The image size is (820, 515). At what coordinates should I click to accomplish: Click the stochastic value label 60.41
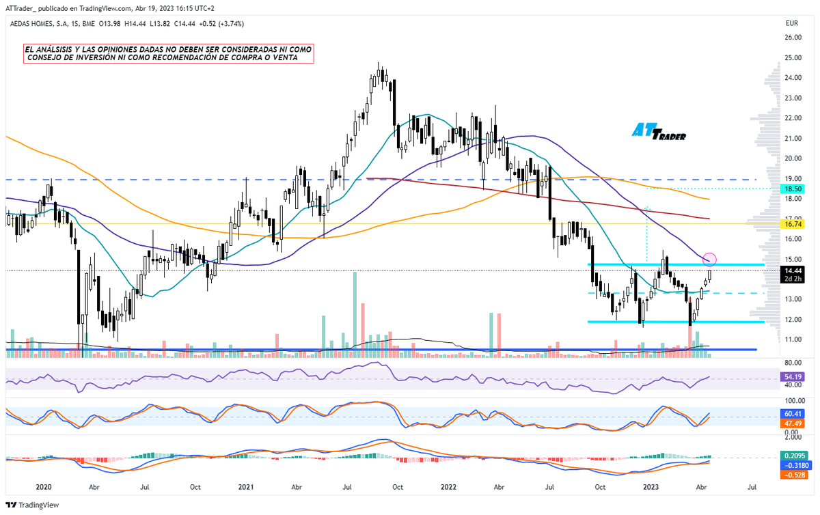pos(792,414)
